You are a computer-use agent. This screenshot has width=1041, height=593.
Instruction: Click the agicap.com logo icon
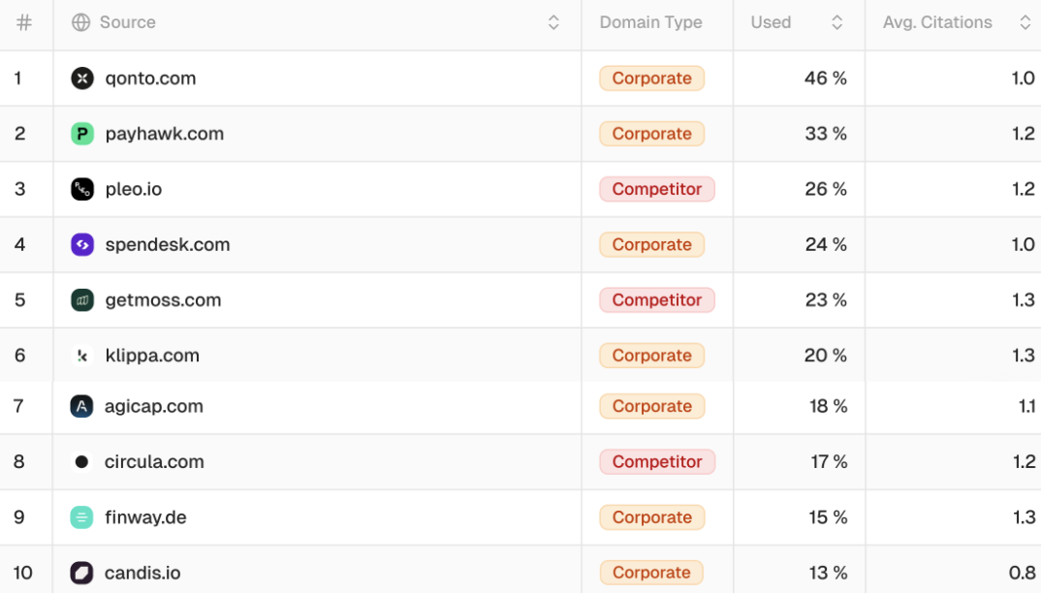[82, 406]
